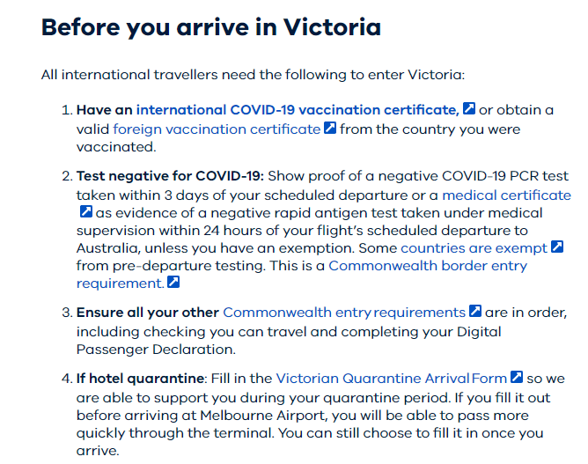Open Victorian Quarantine Arrival Form link
The image size is (588, 464).
pyautogui.click(x=392, y=378)
